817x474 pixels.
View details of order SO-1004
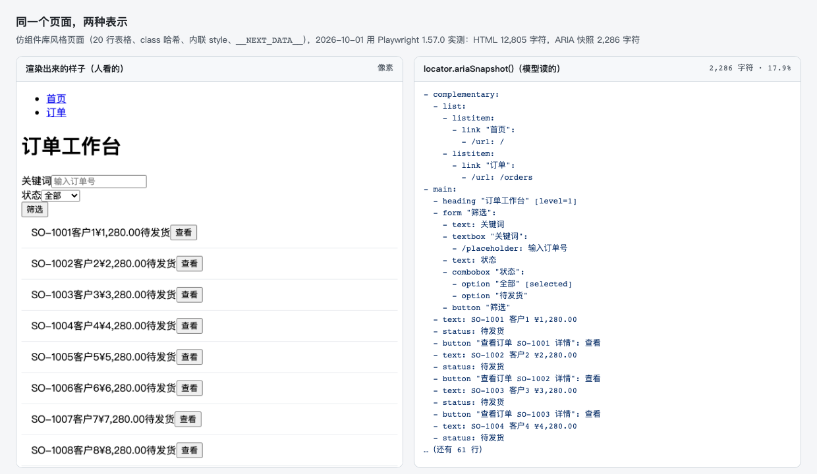pyautogui.click(x=190, y=326)
